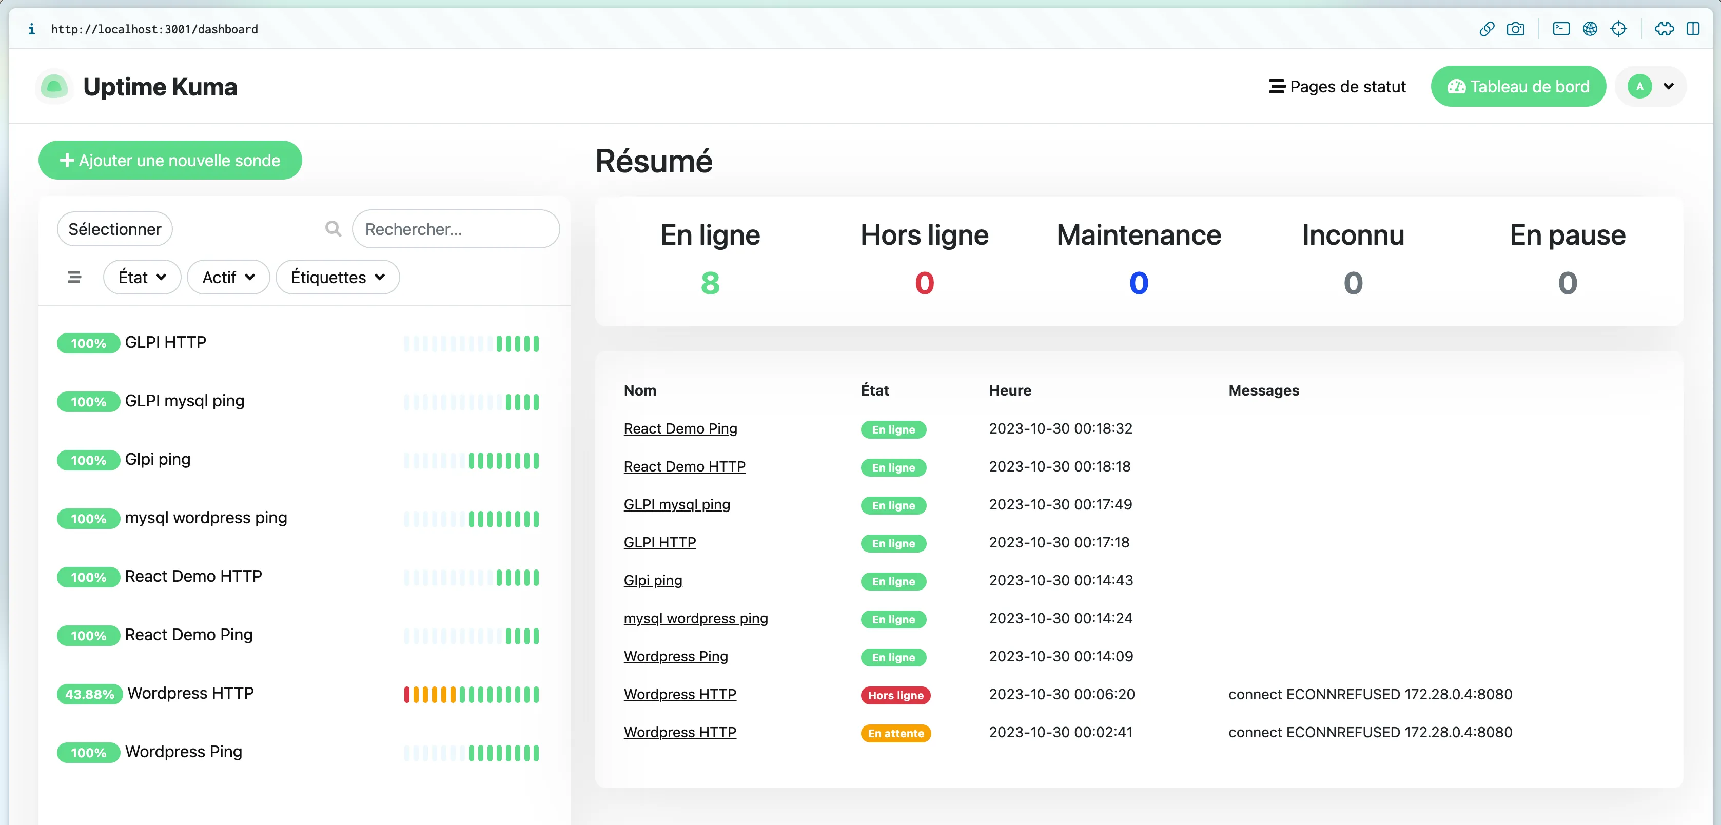Click the camera screenshot icon in browser toolbar
Image resolution: width=1721 pixels, height=825 pixels.
click(x=1515, y=29)
